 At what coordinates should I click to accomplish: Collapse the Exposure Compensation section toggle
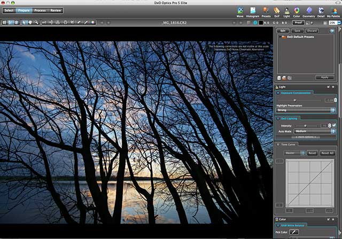click(x=278, y=93)
